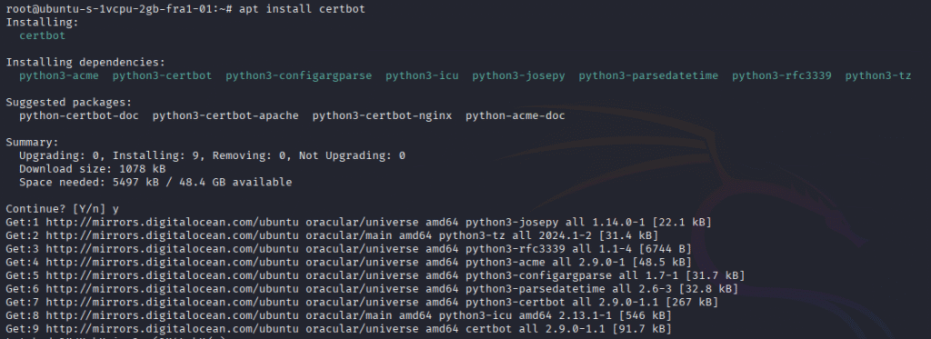
Task: Click the 'Installing dependencies:' heading
Action: pos(85,63)
